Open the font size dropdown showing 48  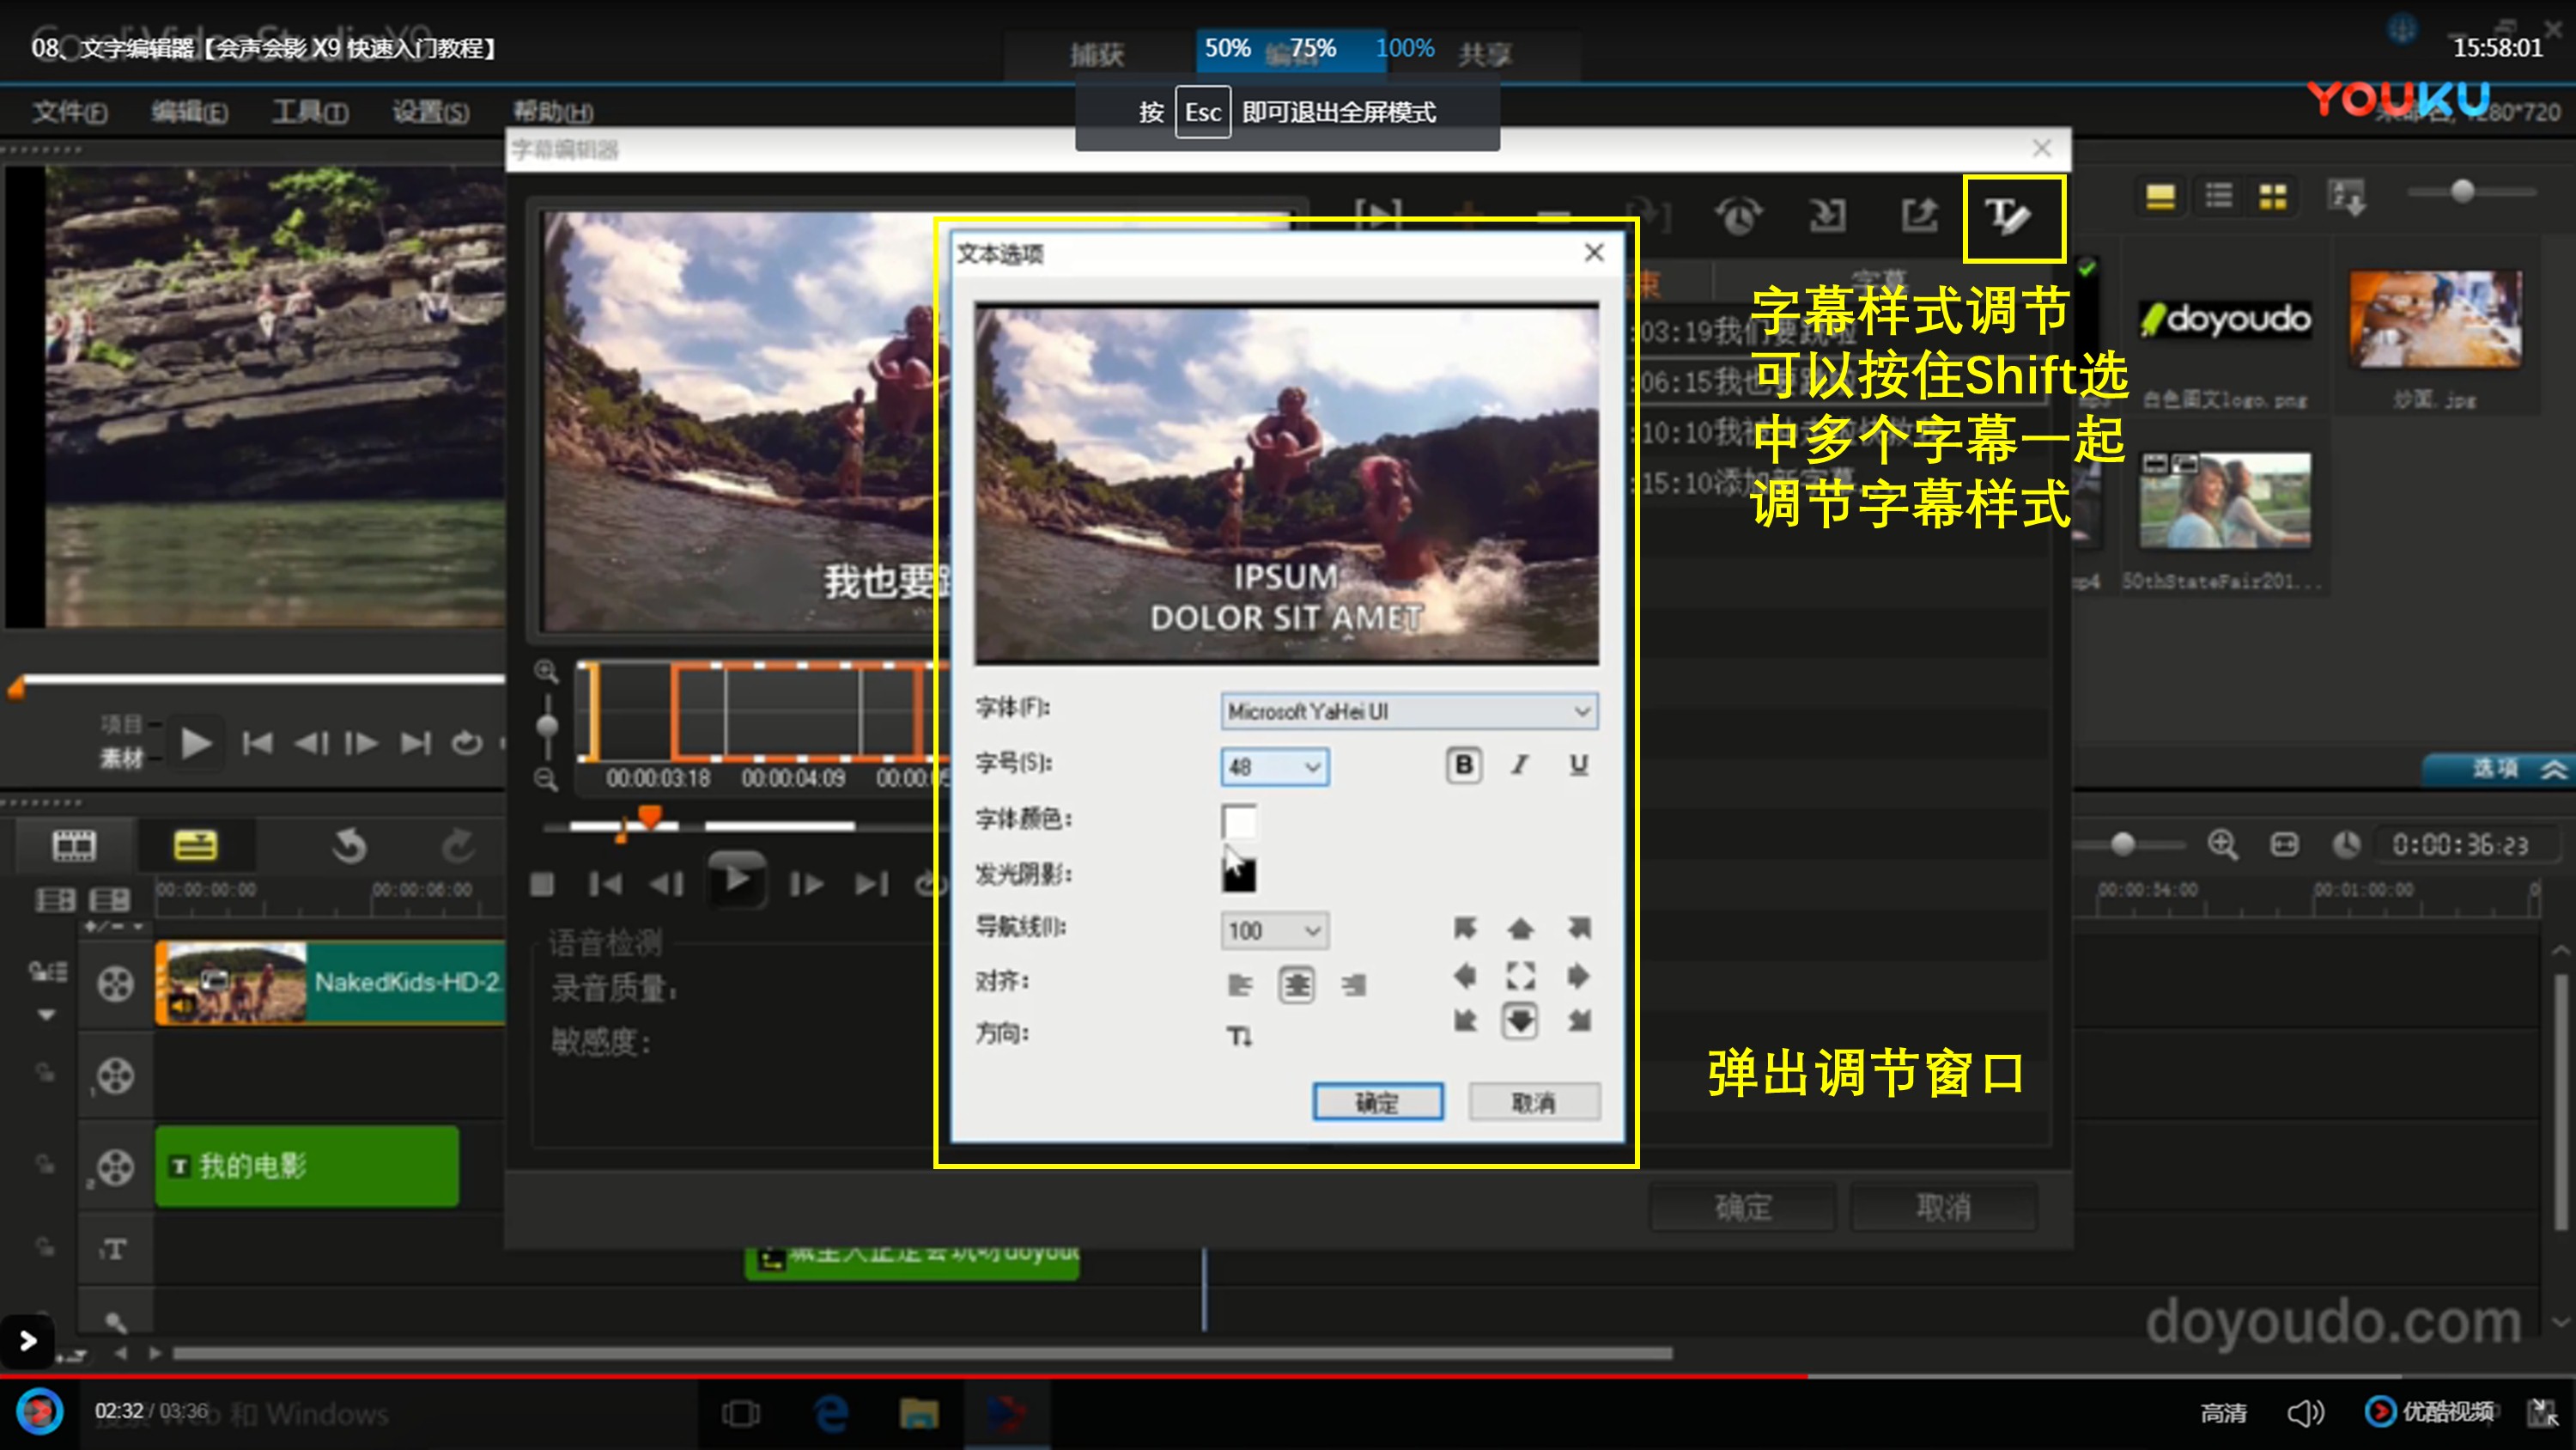pos(1274,766)
